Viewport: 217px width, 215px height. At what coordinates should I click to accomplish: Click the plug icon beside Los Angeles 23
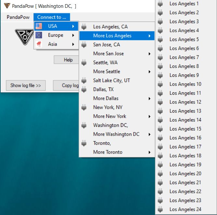click(x=160, y=200)
